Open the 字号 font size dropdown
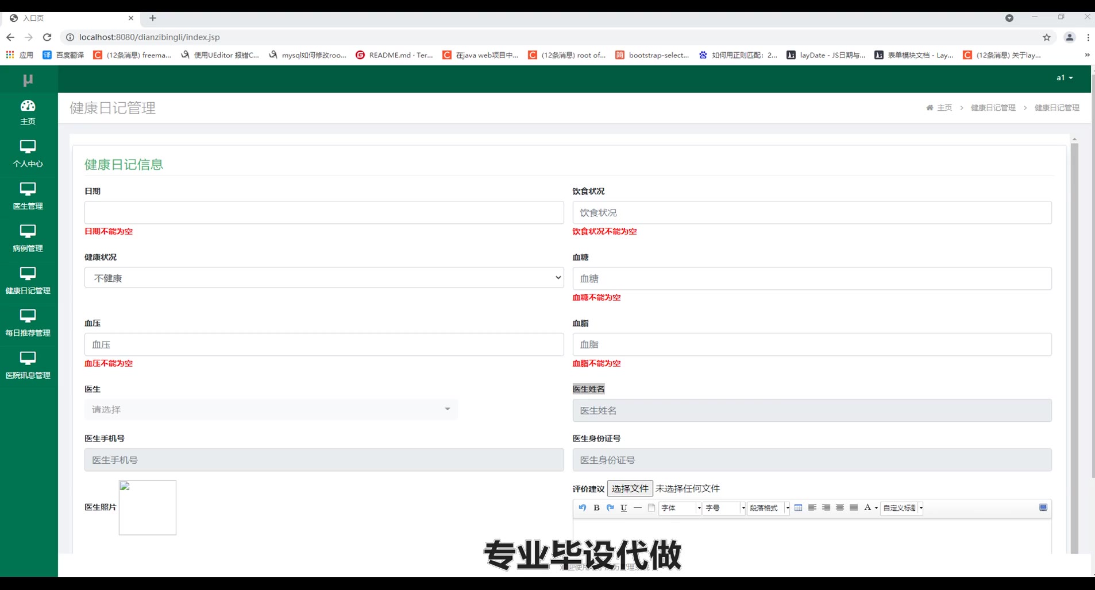 pyautogui.click(x=724, y=508)
